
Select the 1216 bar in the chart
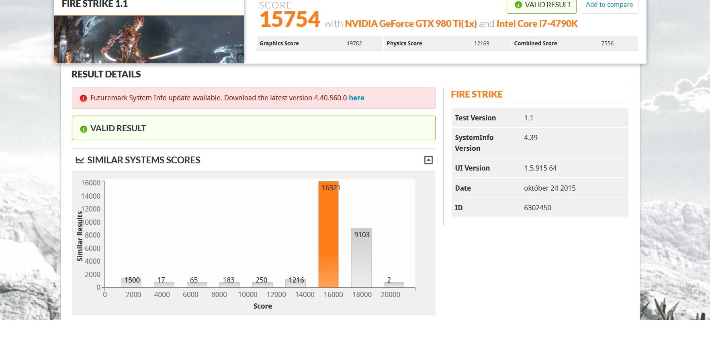click(296, 283)
